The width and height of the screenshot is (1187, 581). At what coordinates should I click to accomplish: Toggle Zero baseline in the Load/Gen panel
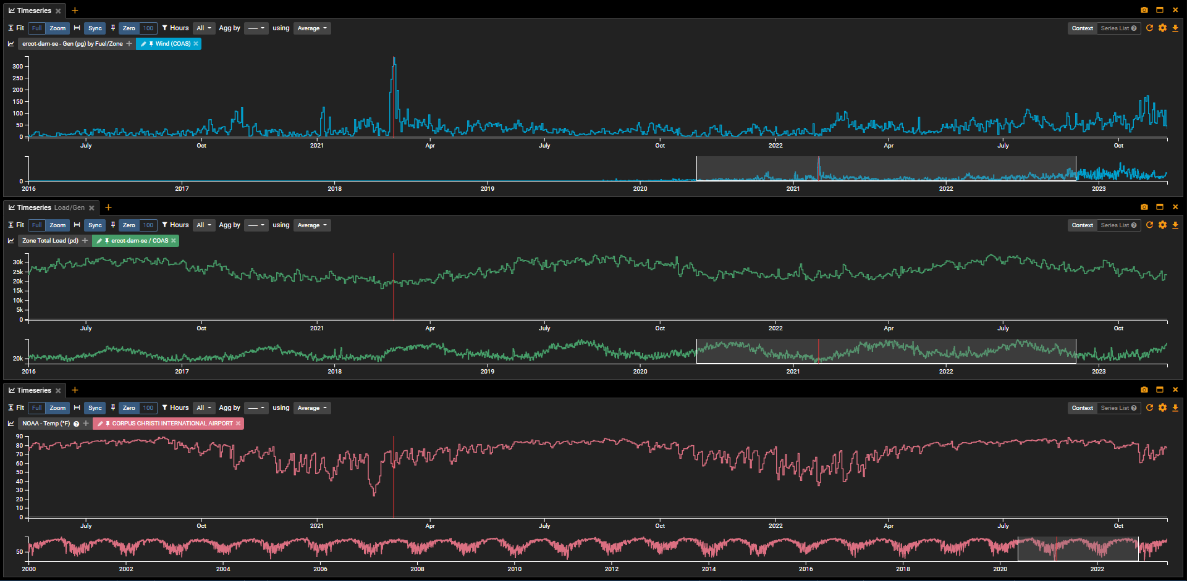[x=129, y=225]
